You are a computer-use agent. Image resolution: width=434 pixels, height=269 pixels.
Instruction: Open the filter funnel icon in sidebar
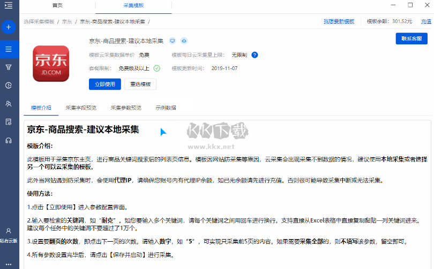(9, 67)
